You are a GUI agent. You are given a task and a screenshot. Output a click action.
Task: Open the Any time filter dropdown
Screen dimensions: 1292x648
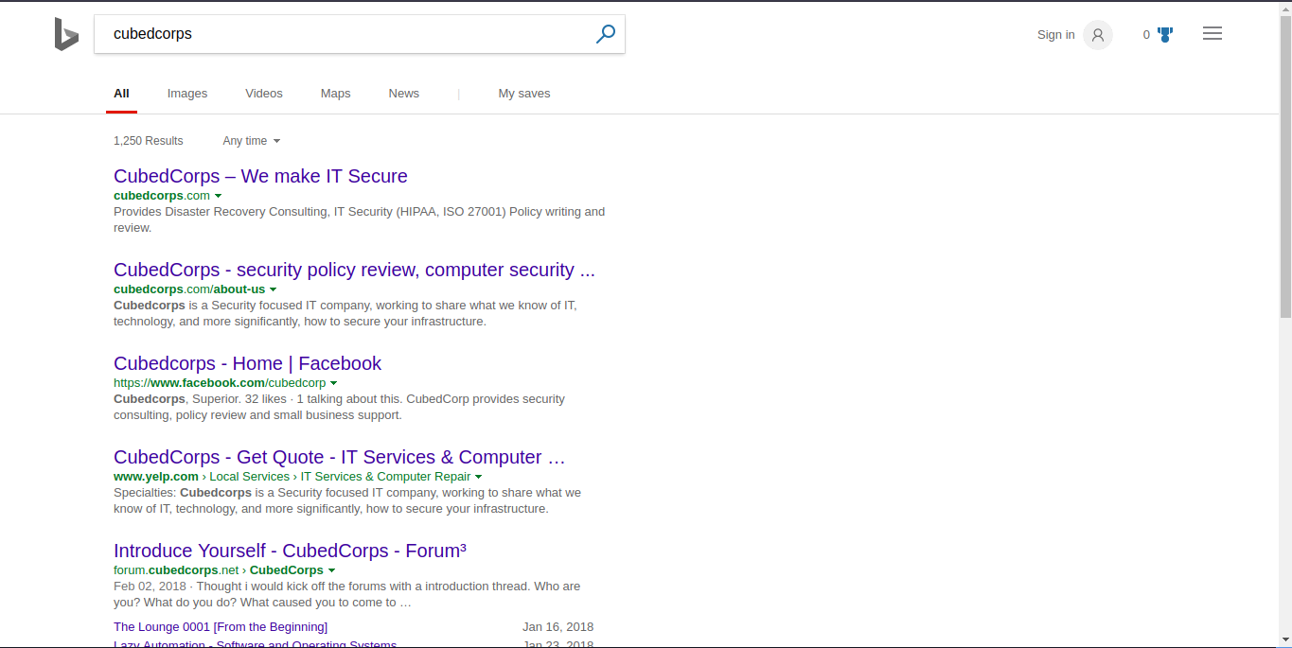pyautogui.click(x=252, y=141)
